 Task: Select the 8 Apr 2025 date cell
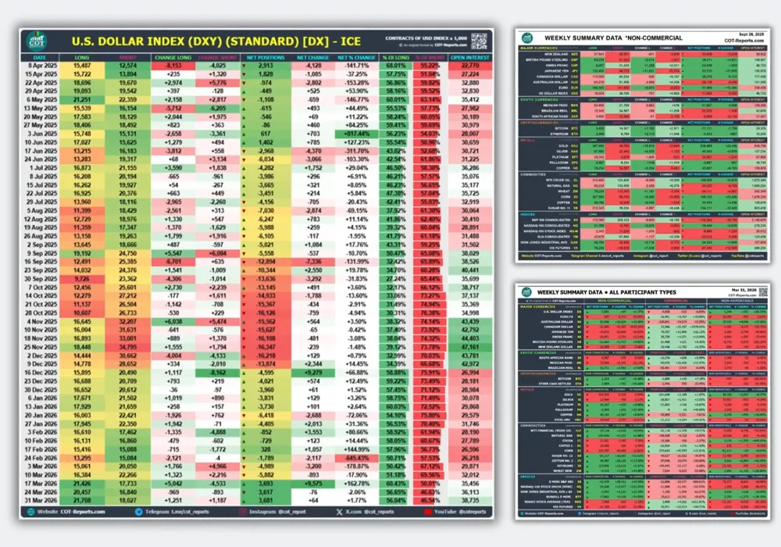click(41, 66)
